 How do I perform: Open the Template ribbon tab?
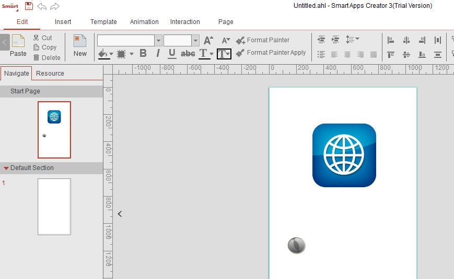pyautogui.click(x=103, y=22)
